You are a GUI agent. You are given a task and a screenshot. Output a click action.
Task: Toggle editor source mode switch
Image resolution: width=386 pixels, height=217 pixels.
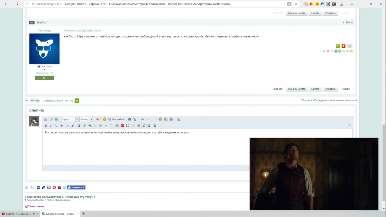[46, 119]
